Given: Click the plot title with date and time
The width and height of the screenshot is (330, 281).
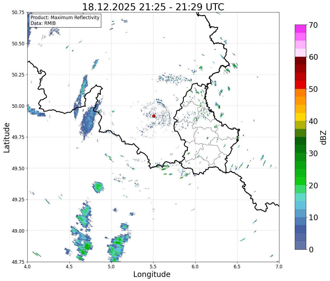Looking at the screenshot, I should (153, 7).
